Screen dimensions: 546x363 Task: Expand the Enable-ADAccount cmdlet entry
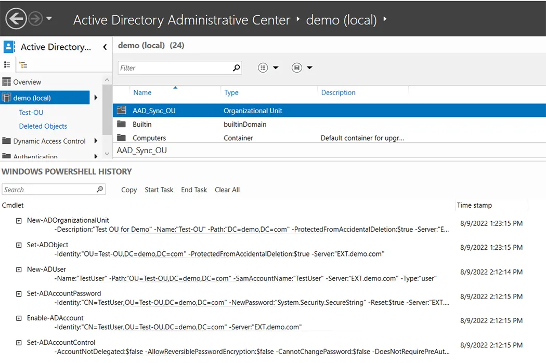(x=19, y=318)
